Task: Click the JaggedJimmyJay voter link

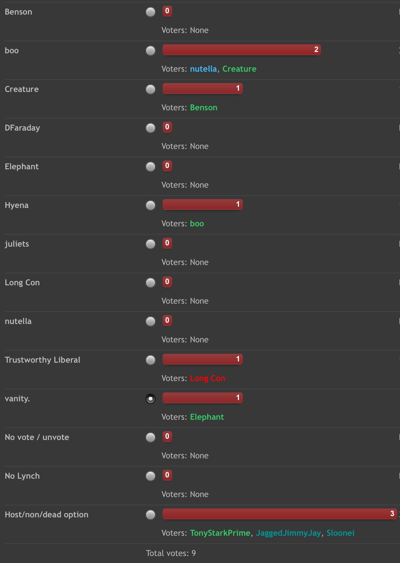Action: click(x=288, y=533)
